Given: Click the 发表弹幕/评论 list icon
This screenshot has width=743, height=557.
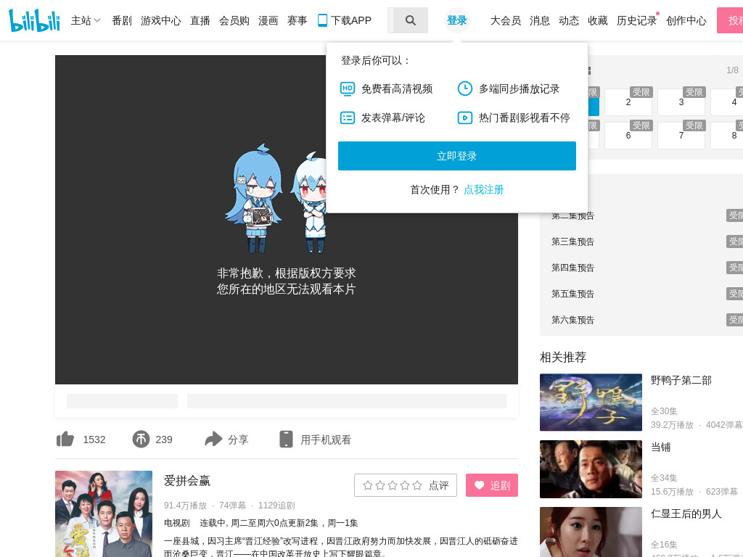Looking at the screenshot, I should pos(348,117).
